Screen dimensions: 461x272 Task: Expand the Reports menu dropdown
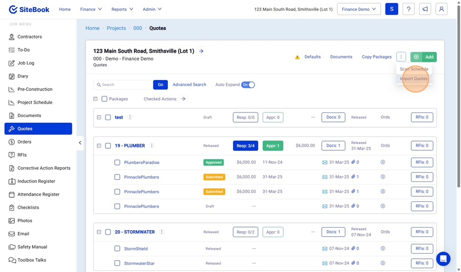pyautogui.click(x=122, y=9)
